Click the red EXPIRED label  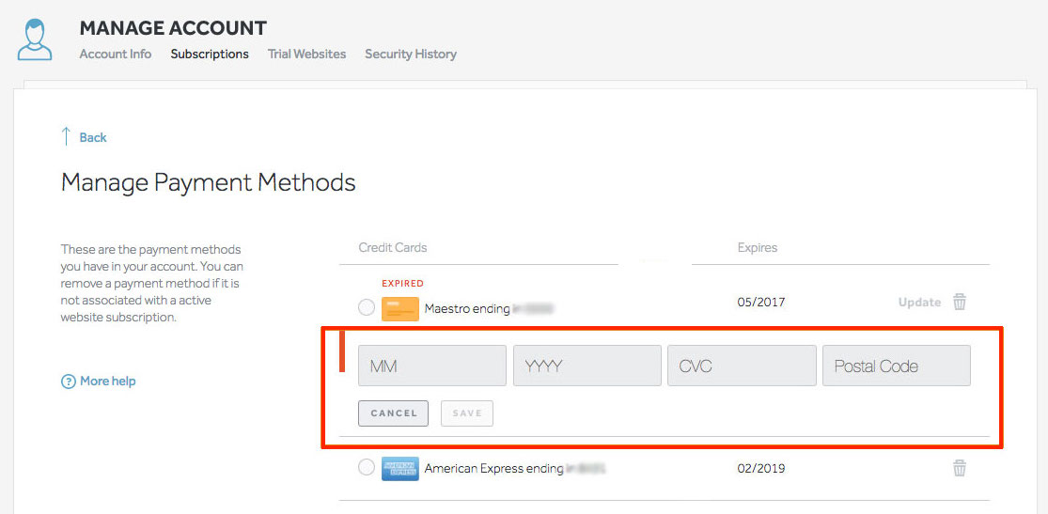pos(402,284)
